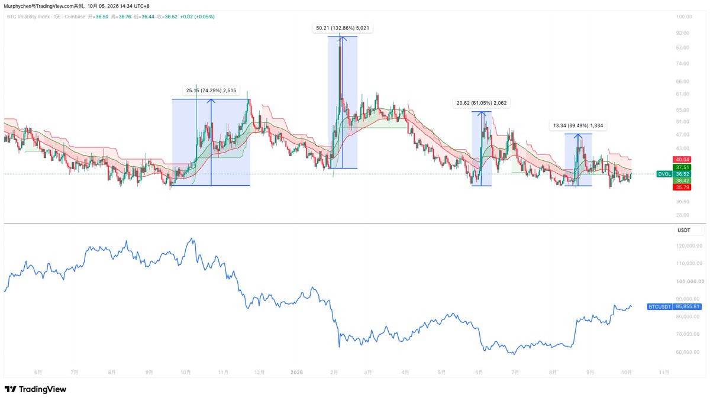Click the 120,000.00 axis value
This screenshot has height=401, width=710.
point(688,246)
